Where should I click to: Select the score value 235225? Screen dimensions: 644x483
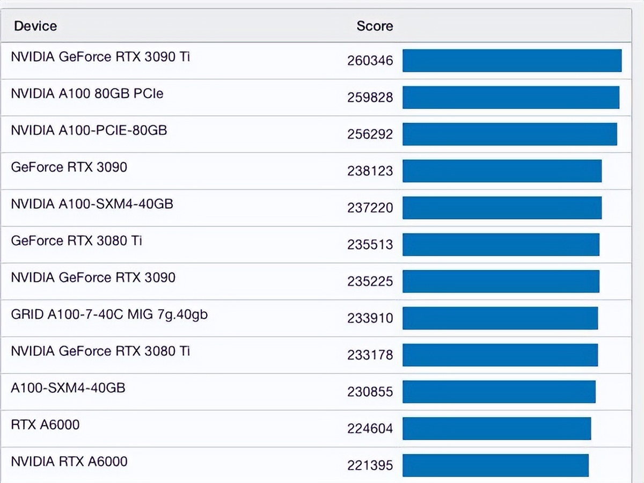pyautogui.click(x=370, y=281)
